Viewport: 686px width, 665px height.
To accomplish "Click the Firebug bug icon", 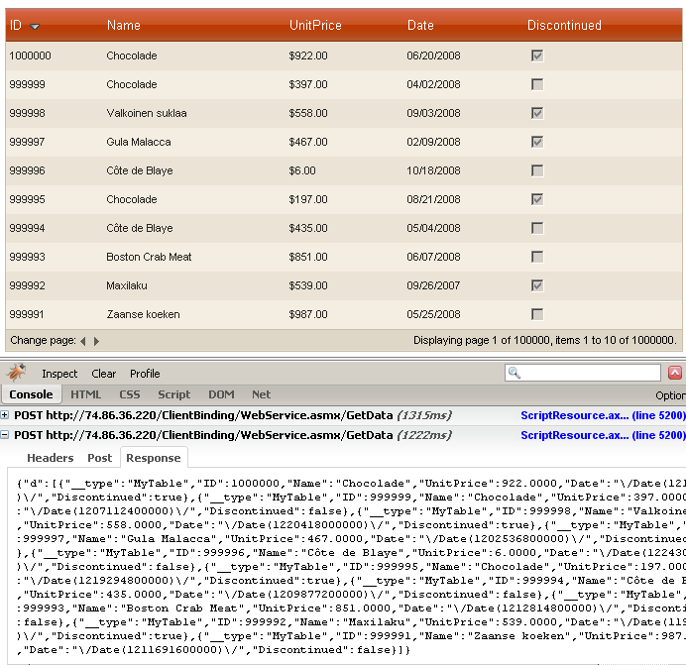I will [x=17, y=374].
